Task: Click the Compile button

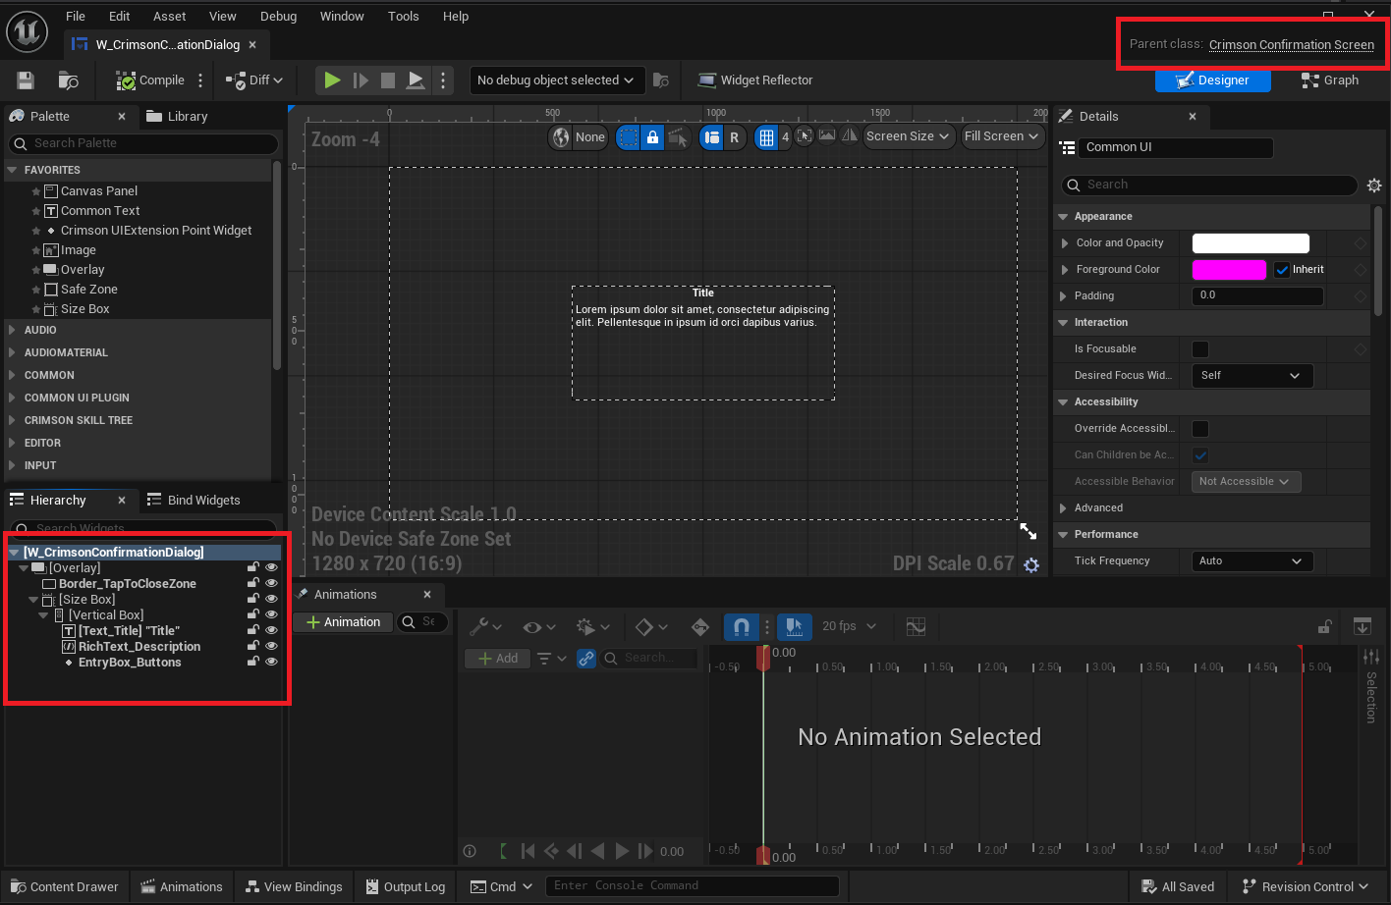Action: [150, 80]
